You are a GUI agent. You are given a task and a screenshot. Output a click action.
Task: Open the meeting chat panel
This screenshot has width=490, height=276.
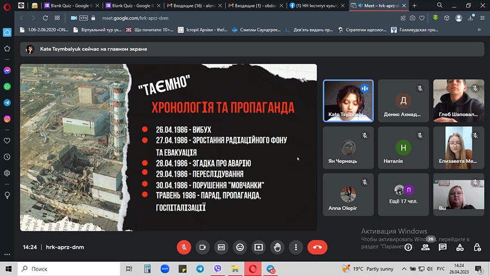(x=443, y=248)
